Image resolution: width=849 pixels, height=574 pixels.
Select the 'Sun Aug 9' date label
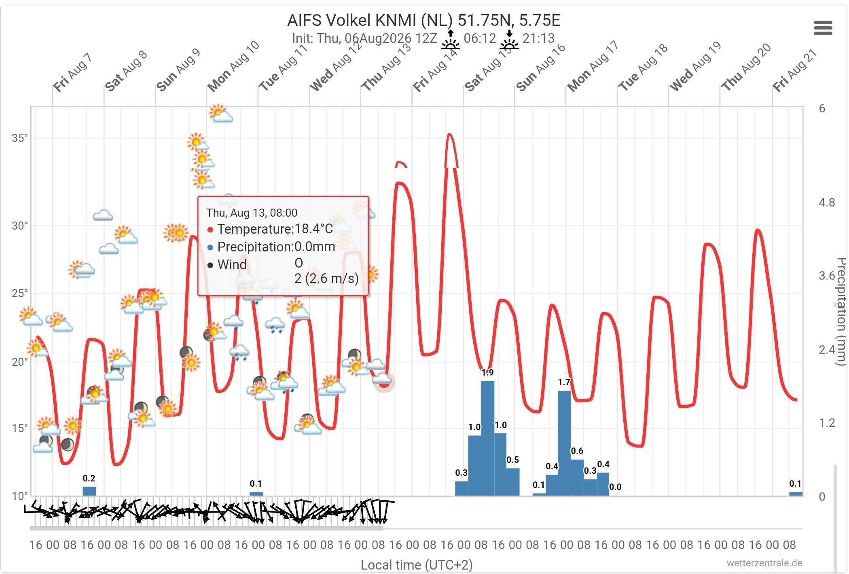178,70
